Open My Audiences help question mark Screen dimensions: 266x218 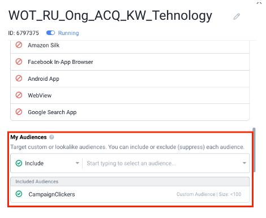(52, 137)
